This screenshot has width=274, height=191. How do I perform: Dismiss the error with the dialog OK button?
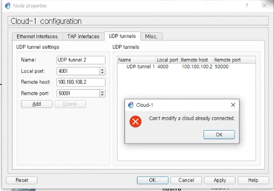click(x=219, y=135)
